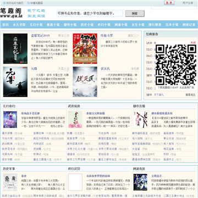
Task: Open 武动乾坤 in the 玄幻奇幻 list
Action: (x=7, y=144)
